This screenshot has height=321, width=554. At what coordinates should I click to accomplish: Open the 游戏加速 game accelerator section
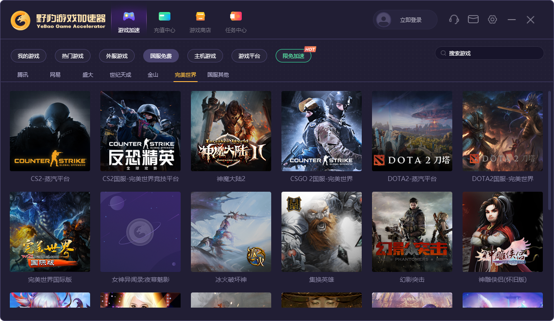tap(129, 21)
